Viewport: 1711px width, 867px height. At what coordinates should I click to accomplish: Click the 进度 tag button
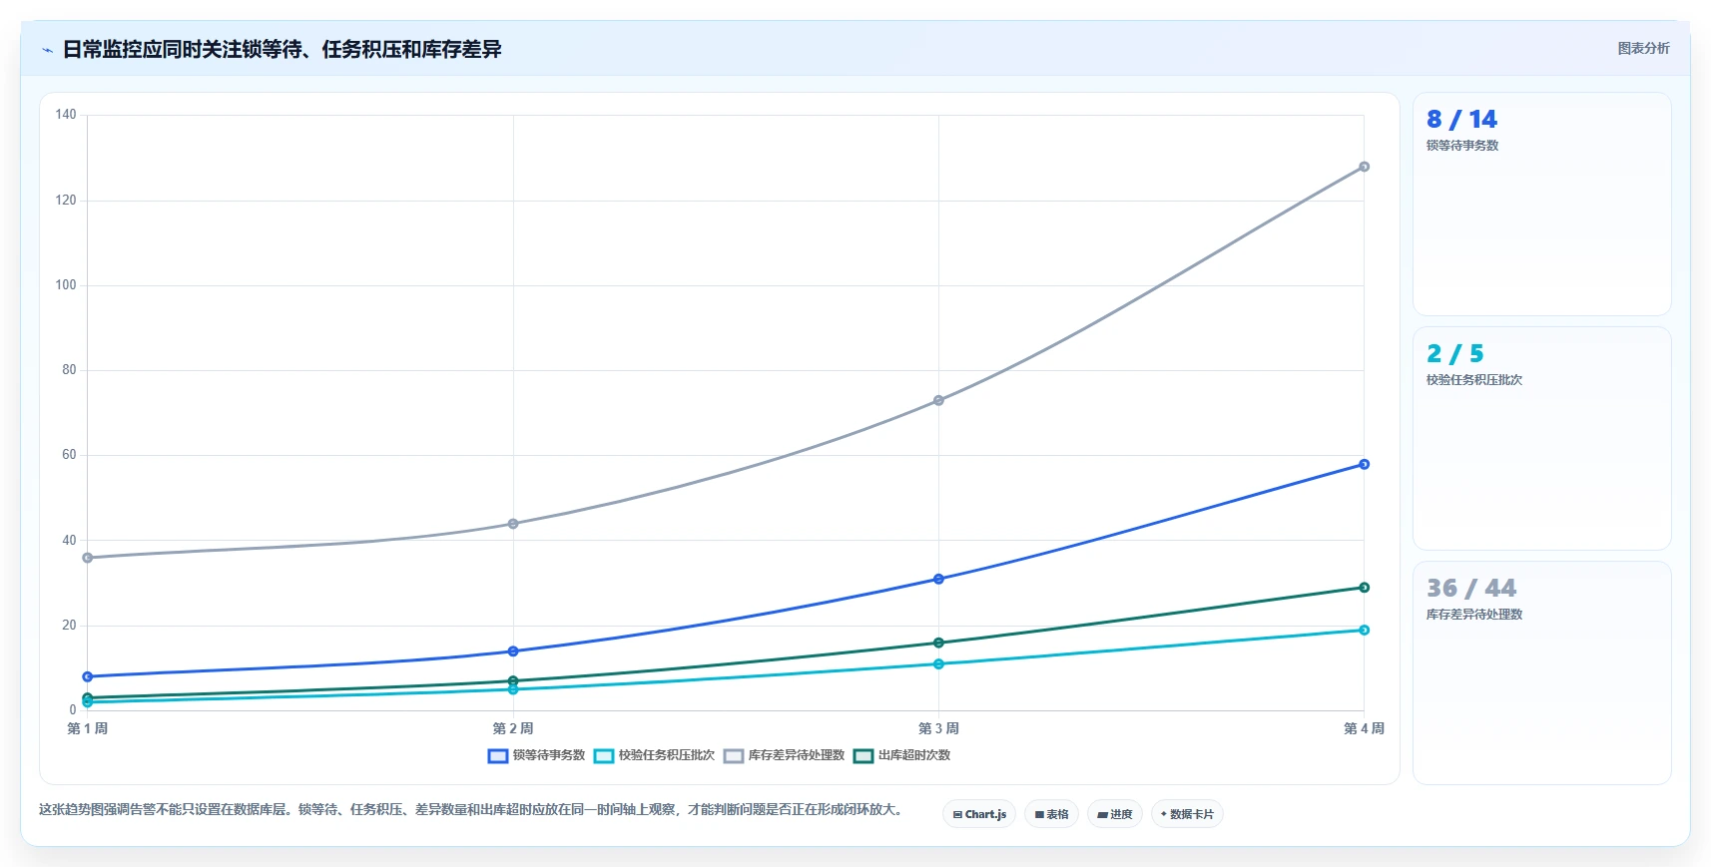[x=1115, y=814]
